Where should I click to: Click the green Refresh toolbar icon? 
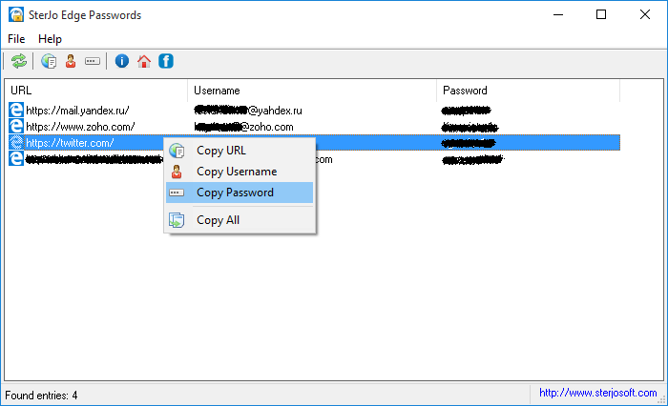pyautogui.click(x=19, y=62)
